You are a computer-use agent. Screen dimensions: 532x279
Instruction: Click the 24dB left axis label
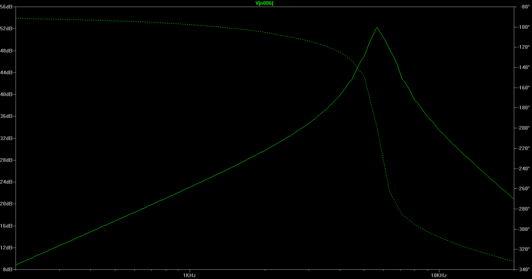6,182
